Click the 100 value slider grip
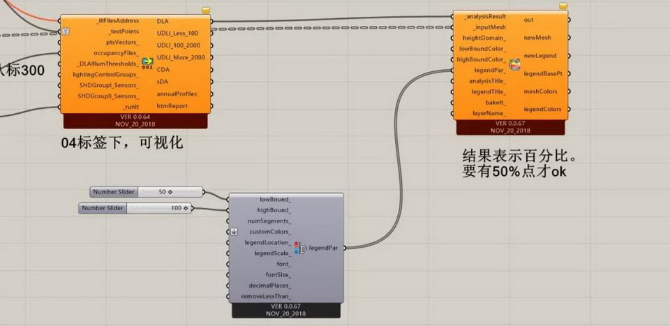This screenshot has width=670, height=326. (x=188, y=208)
